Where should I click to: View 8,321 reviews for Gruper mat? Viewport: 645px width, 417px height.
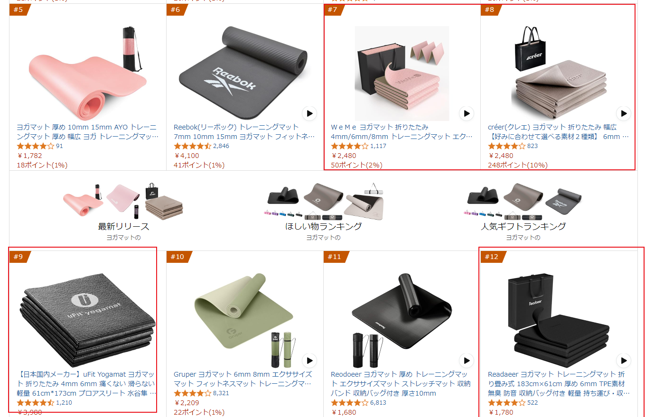pyautogui.click(x=221, y=393)
